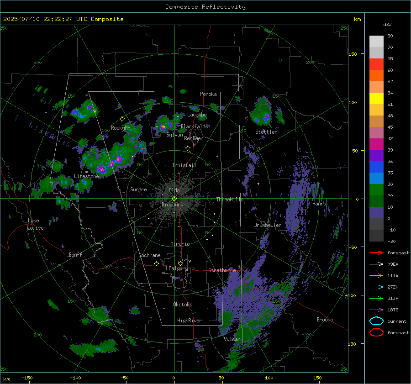This screenshot has width=411, height=384.
Task: Select the Brooks city label
Action: [x=325, y=320]
